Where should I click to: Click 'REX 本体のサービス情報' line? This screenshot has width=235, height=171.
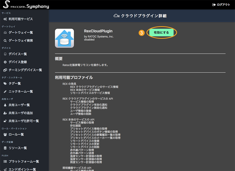click(x=85, y=90)
